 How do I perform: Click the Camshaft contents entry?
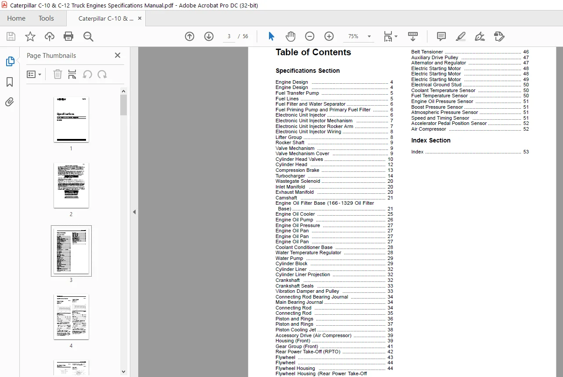[334, 198]
